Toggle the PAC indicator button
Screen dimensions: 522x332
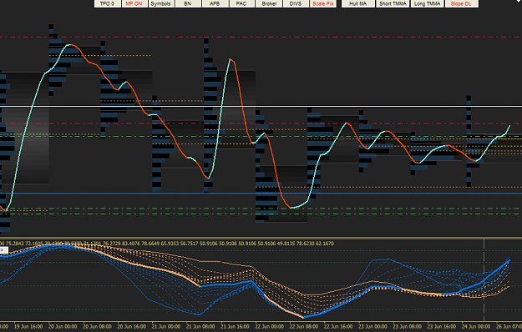[241, 3]
